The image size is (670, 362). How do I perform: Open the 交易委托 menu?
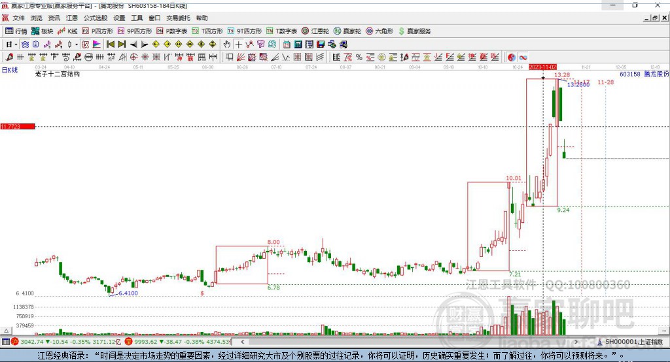click(178, 18)
